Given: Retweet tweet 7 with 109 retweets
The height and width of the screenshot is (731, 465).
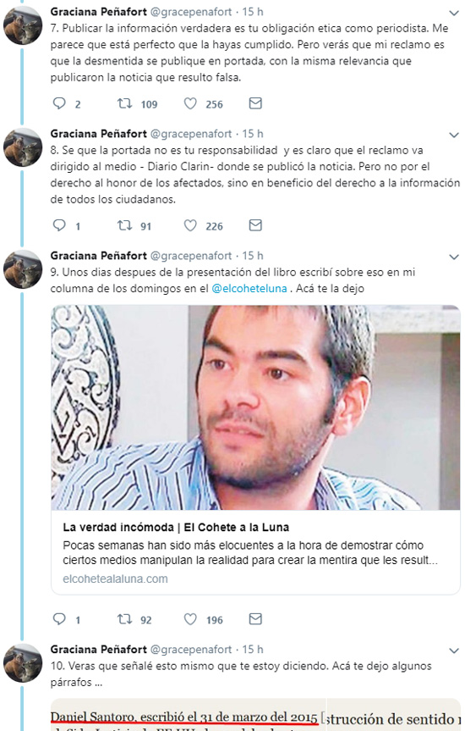Looking at the screenshot, I should [124, 103].
